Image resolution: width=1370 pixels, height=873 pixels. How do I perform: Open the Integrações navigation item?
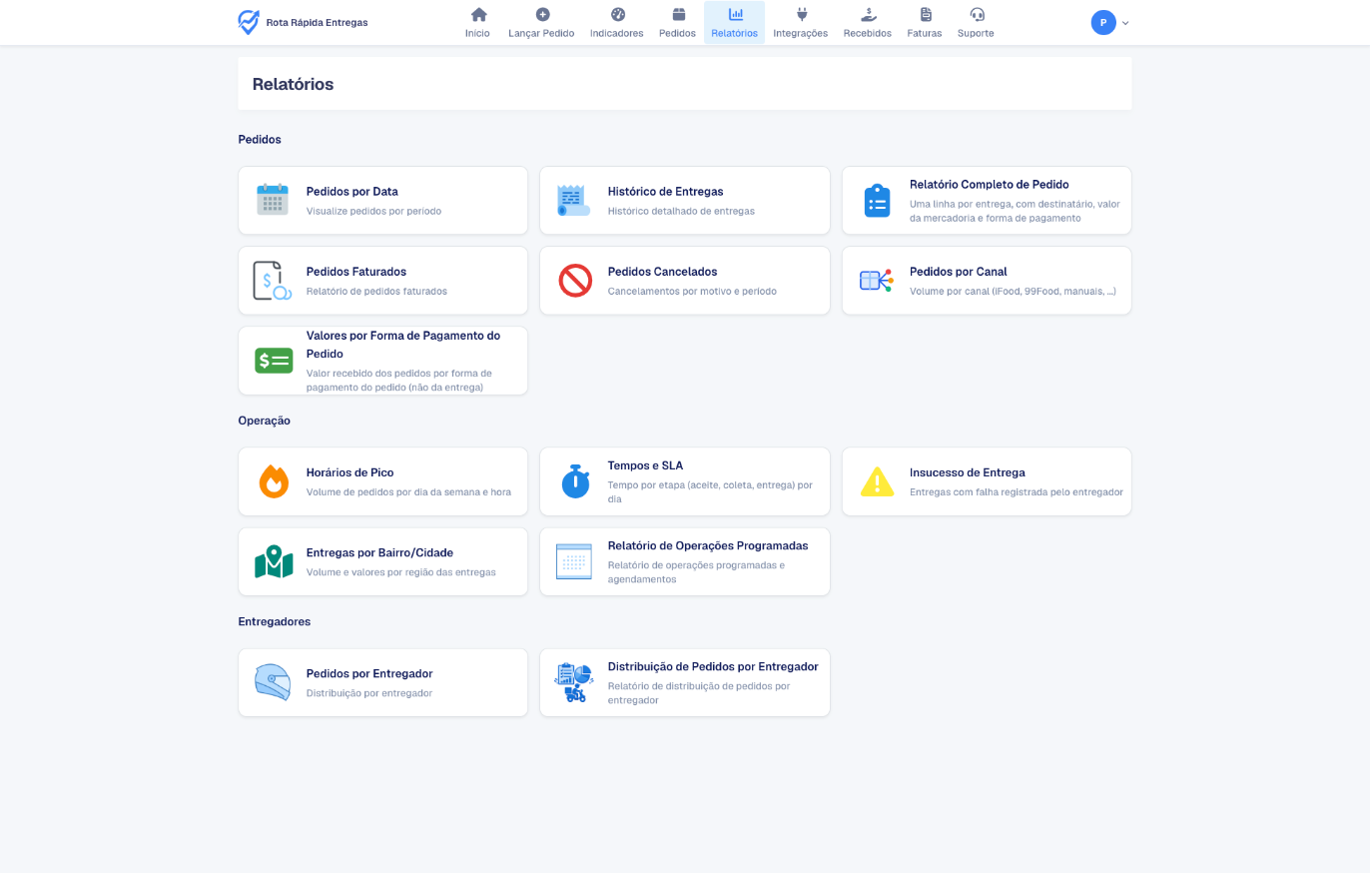pos(801,23)
